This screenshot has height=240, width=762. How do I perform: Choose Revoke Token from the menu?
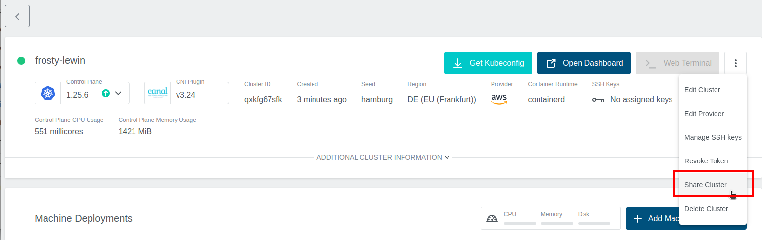tap(706, 161)
